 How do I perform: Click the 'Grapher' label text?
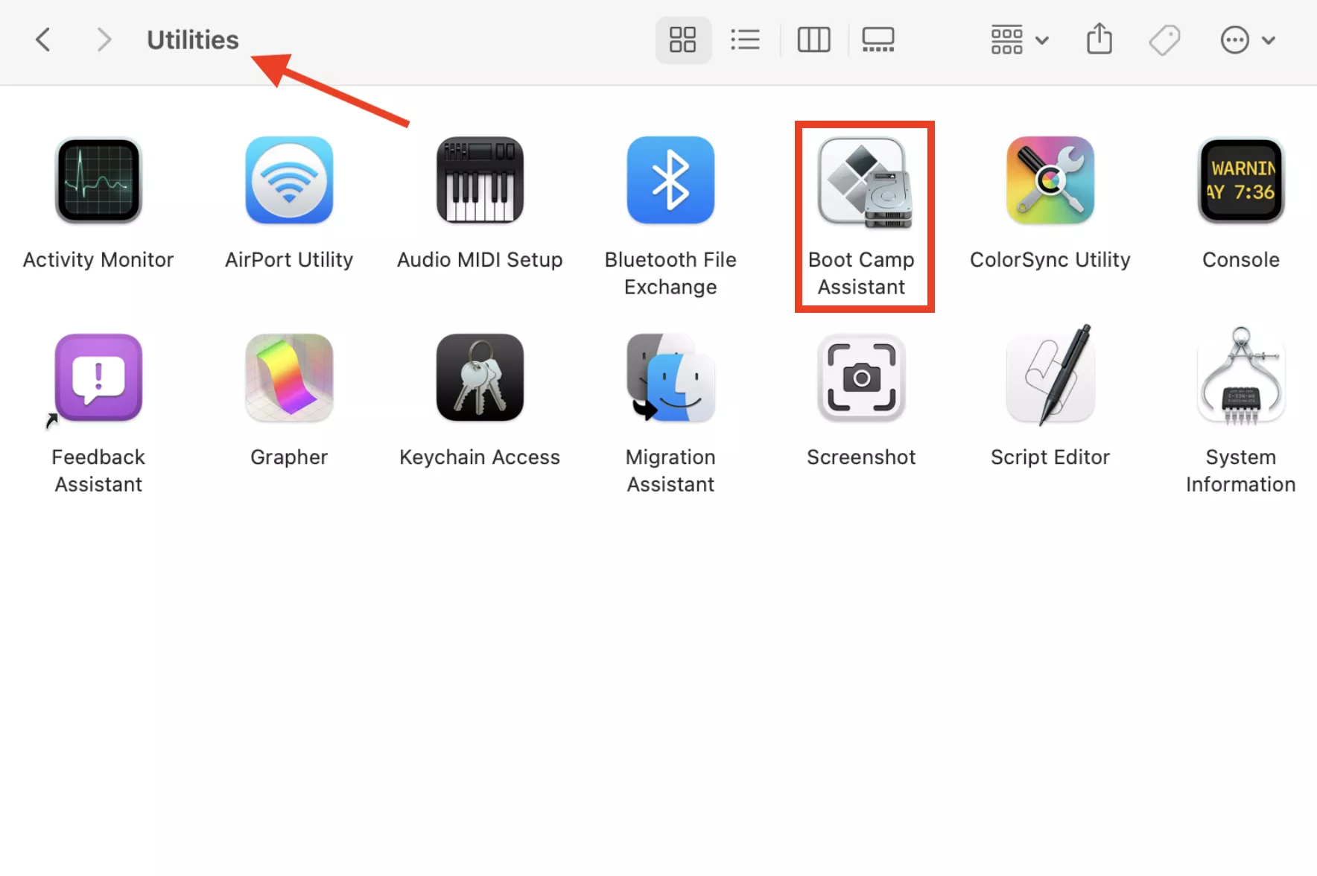click(289, 457)
